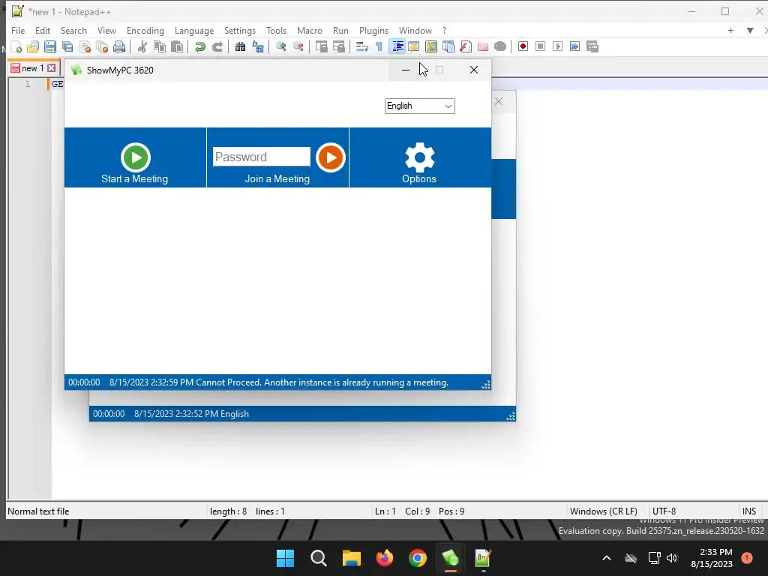The height and width of the screenshot is (576, 768).
Task: Toggle the Document List panel icon
Action: coord(448,47)
